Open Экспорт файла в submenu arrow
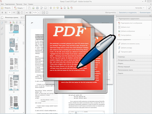152x114 pixels. (x=150, y=35)
